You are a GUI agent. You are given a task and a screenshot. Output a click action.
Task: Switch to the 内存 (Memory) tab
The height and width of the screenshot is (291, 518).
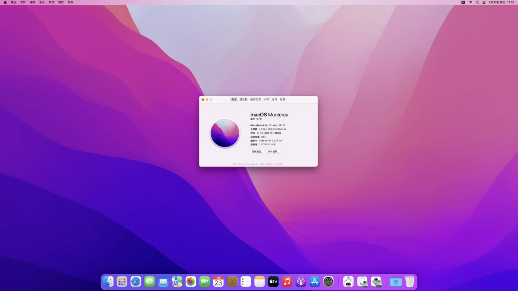click(x=266, y=100)
